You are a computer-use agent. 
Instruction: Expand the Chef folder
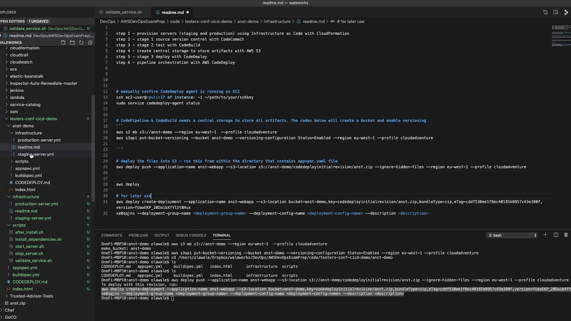9,310
